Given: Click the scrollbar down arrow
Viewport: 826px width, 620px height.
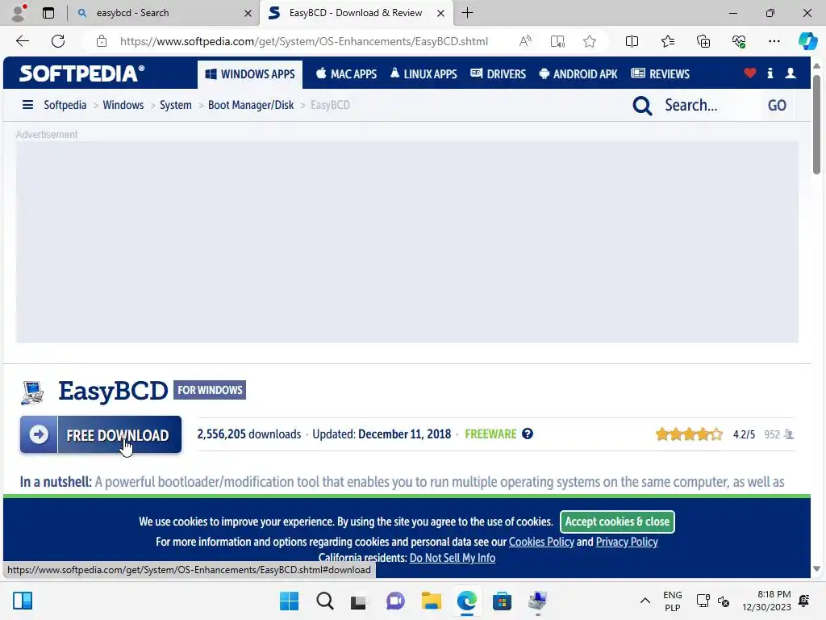Looking at the screenshot, I should tap(816, 569).
